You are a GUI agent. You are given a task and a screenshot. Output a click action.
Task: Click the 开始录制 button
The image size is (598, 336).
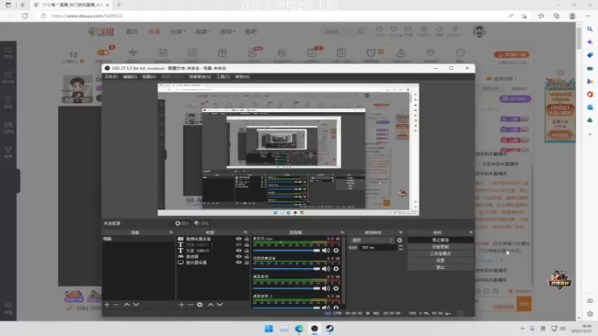tap(440, 247)
